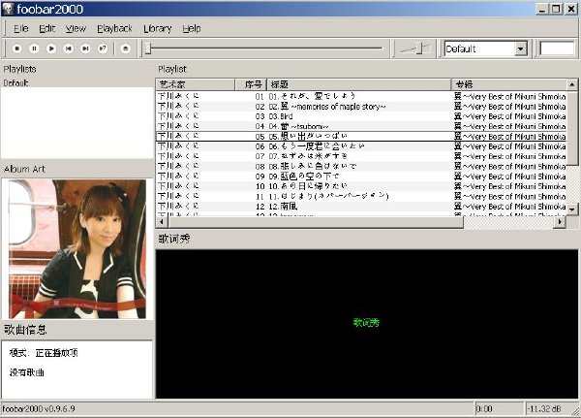Click the playlist vertical scrollbar thumb

(x=572, y=127)
